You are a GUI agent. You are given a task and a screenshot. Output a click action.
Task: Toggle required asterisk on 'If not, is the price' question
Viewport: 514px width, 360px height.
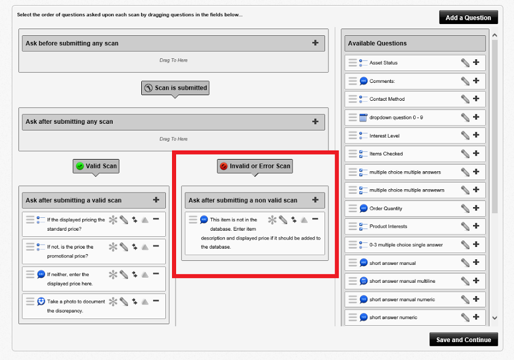click(113, 247)
